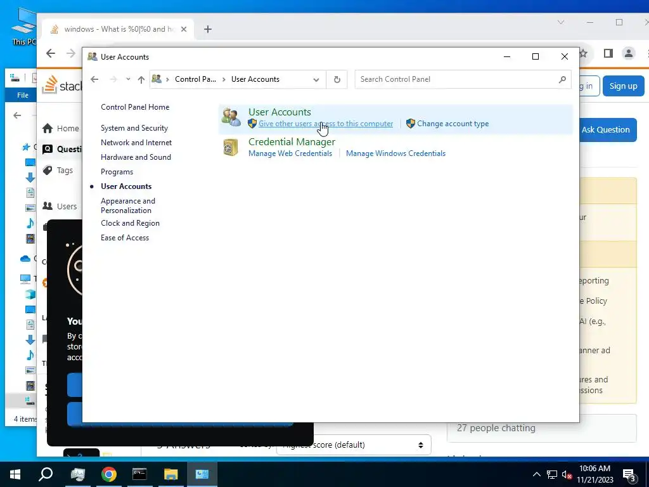Show hidden system tray icons
The width and height of the screenshot is (649, 487).
pyautogui.click(x=536, y=474)
